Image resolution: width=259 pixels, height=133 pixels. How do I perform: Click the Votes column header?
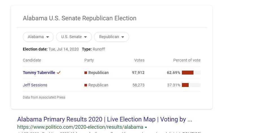139,60
